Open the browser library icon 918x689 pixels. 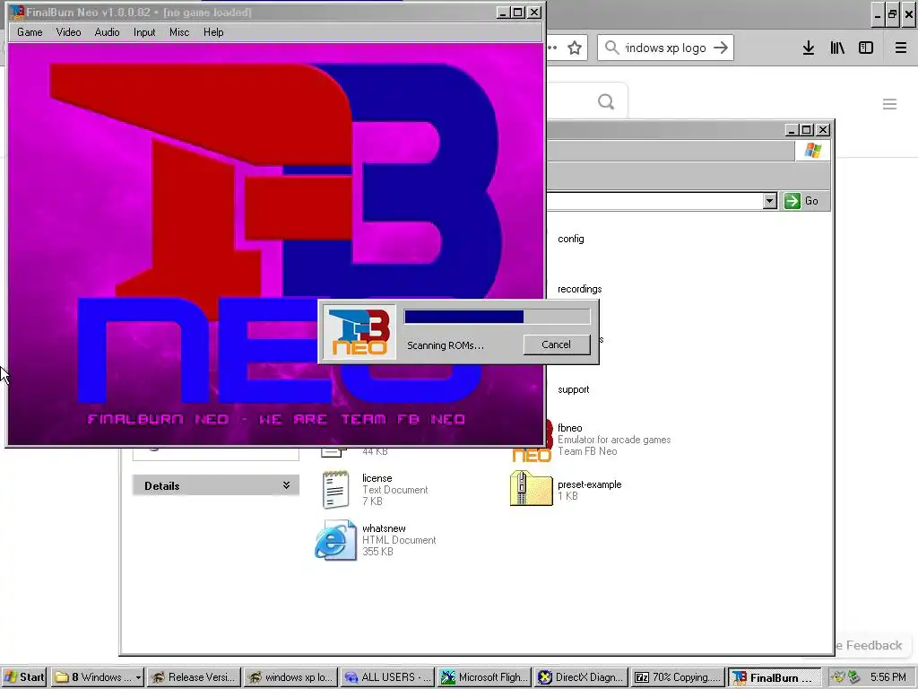click(837, 48)
